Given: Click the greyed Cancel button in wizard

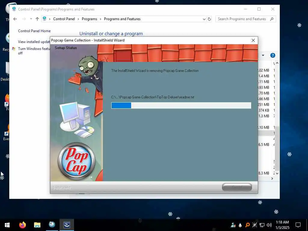Looking at the screenshot, I should (x=237, y=187).
